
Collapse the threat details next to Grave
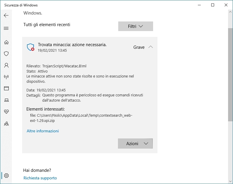pyautogui.click(x=150, y=47)
